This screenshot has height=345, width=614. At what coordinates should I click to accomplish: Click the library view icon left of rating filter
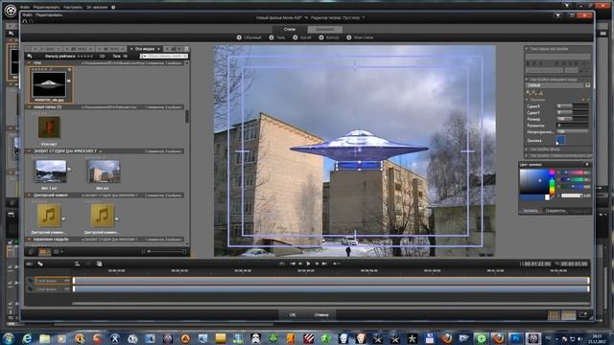pyautogui.click(x=30, y=57)
